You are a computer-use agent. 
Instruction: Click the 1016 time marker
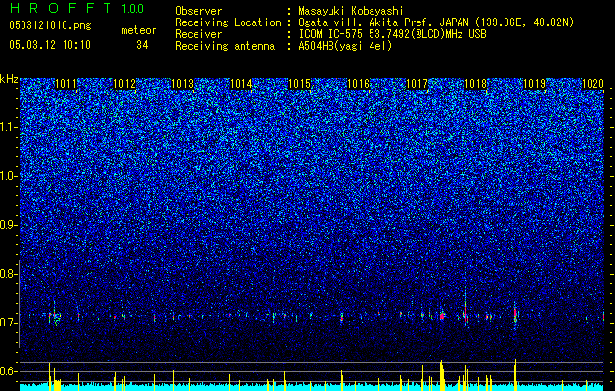pyautogui.click(x=359, y=84)
